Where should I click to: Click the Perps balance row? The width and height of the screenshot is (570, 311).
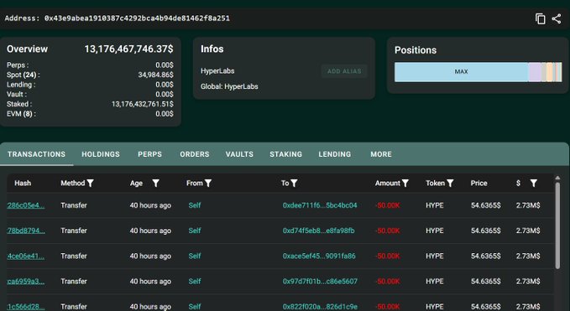[90, 65]
